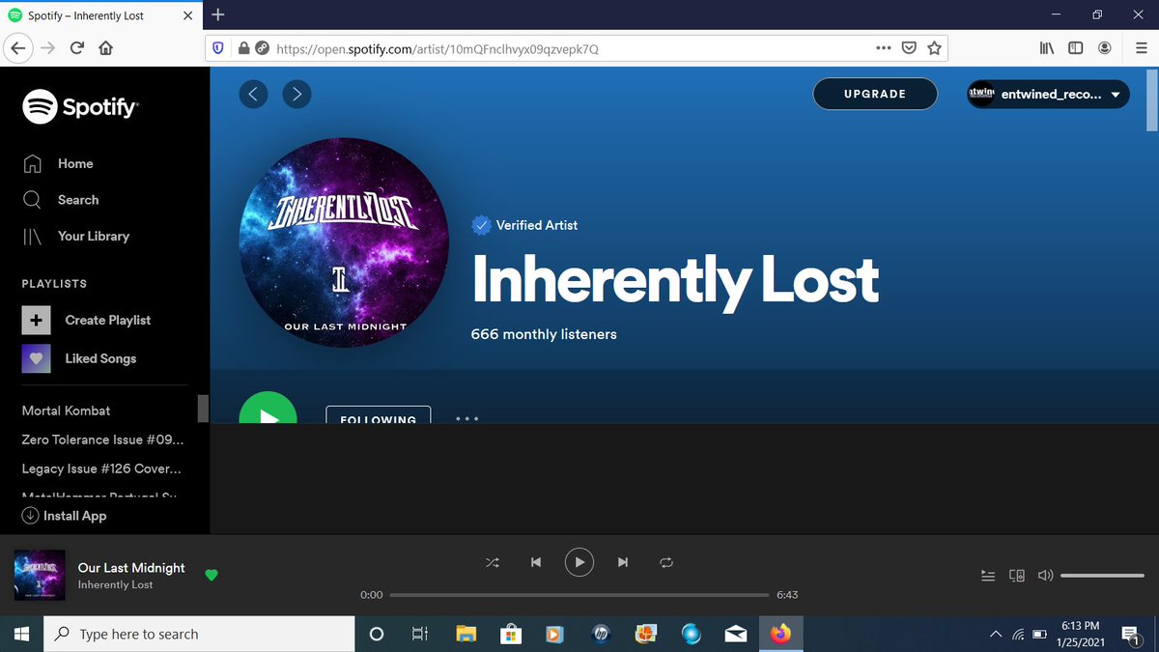Open Firefox from the taskbar
Screen dimensions: 1159x652
(780, 634)
